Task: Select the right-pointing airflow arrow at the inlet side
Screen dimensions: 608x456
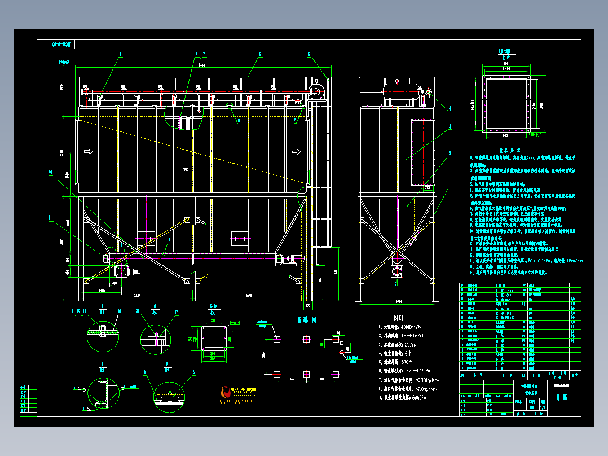Action: 89,152
